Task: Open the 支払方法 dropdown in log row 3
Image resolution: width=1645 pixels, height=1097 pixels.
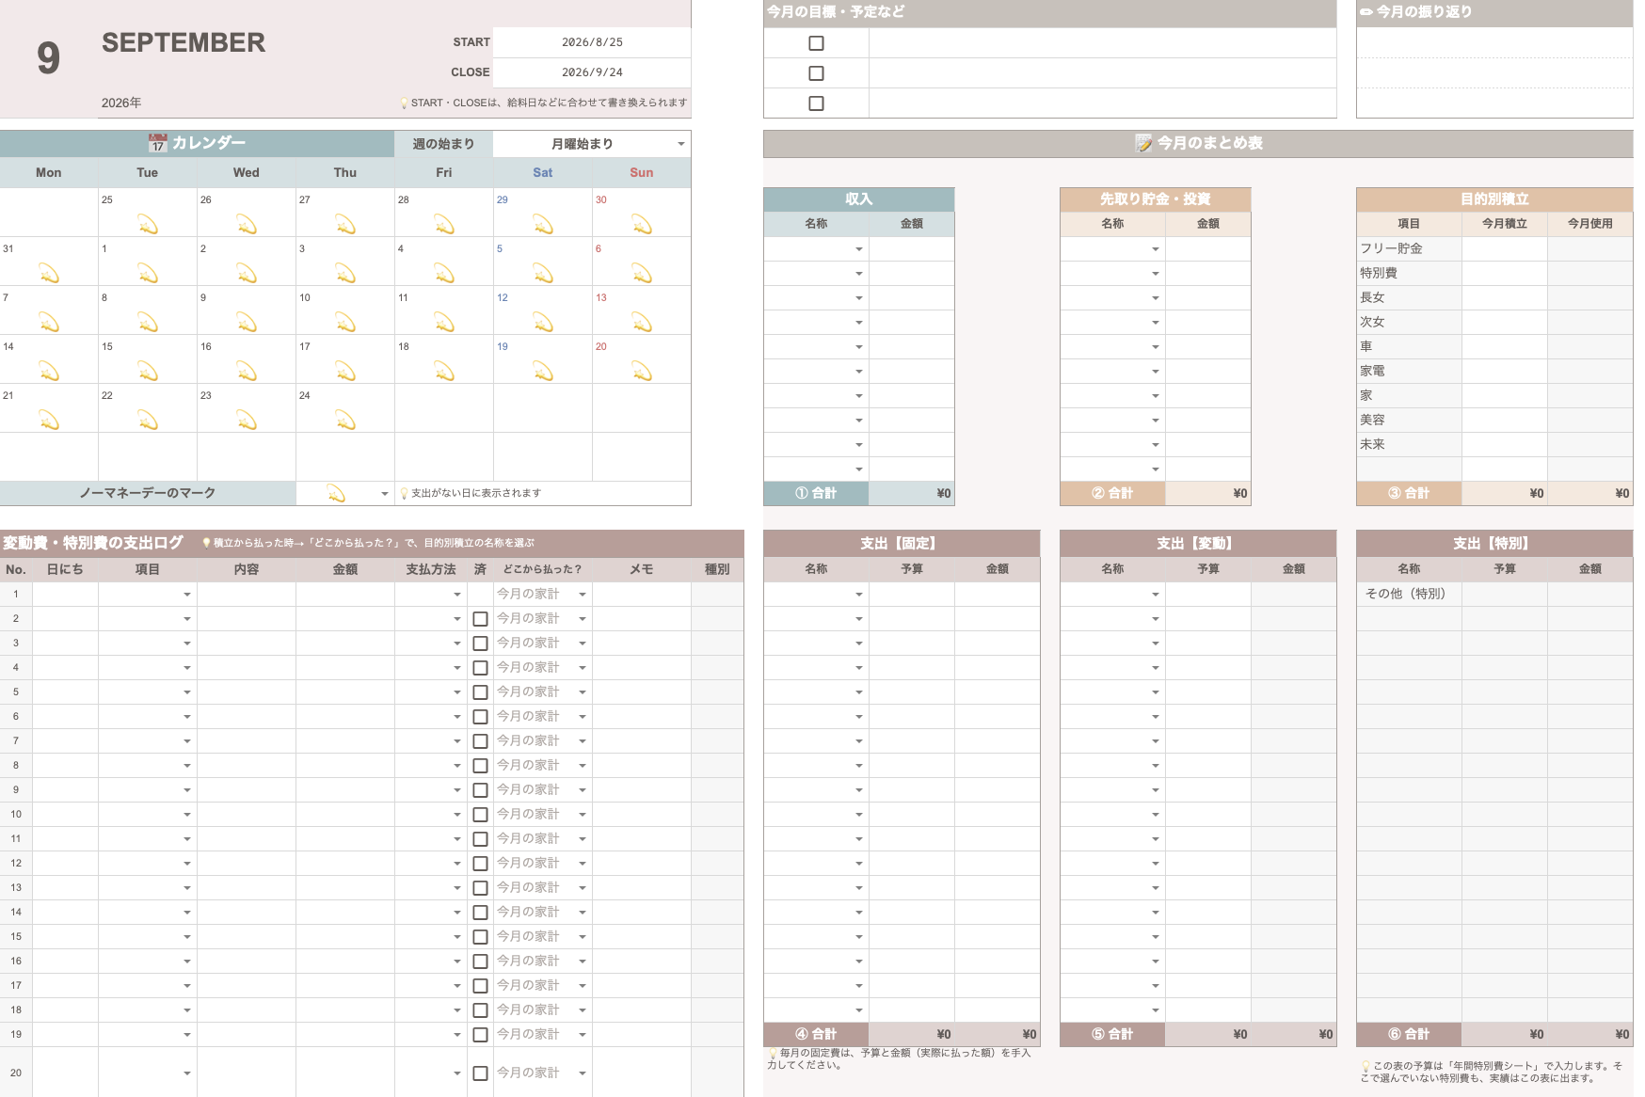Action: (457, 644)
